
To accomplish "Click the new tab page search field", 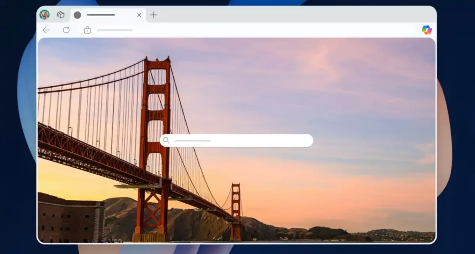I will pos(237,140).
